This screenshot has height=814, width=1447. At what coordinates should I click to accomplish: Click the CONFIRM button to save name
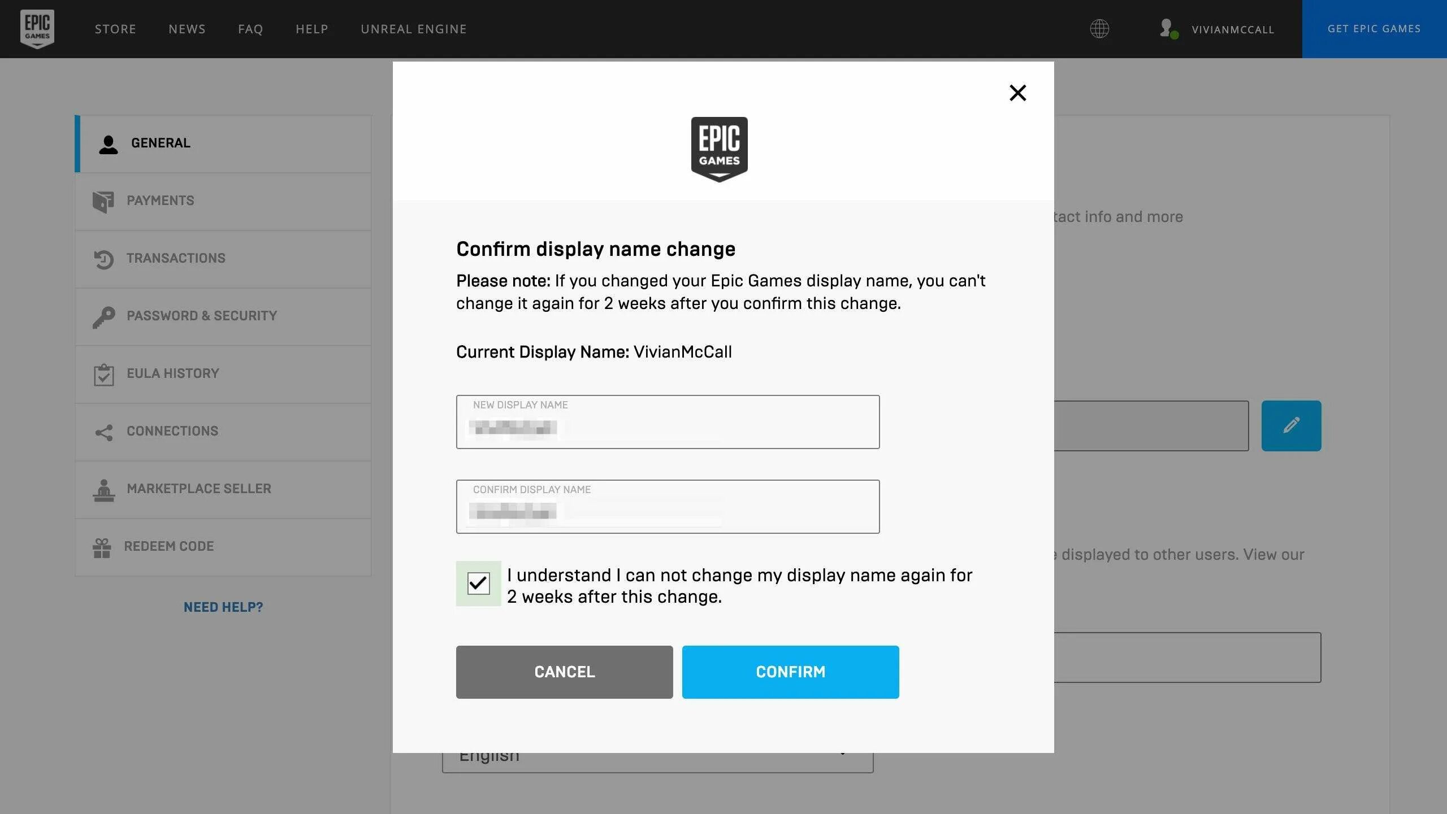point(790,672)
